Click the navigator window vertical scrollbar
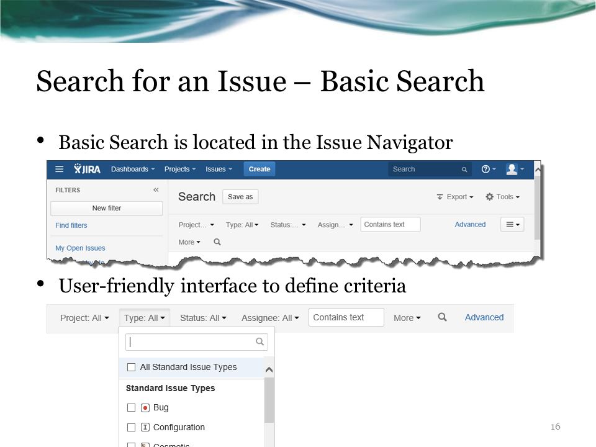 (x=538, y=209)
